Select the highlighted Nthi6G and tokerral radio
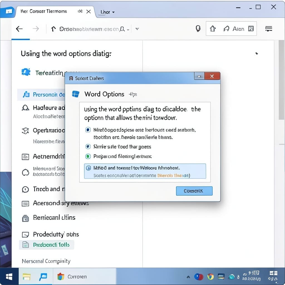This screenshot has height=285, width=285. (88, 168)
